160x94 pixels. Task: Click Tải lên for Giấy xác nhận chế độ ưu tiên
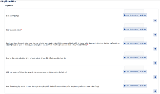pos(143,72)
